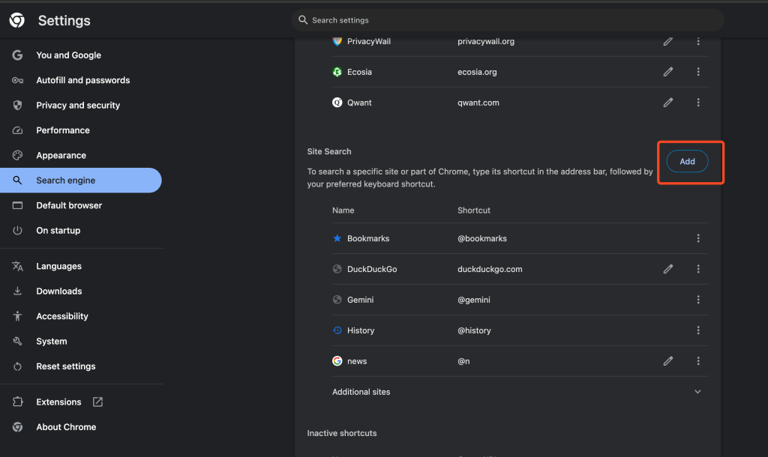Open the three-dot menu for History

coord(698,330)
